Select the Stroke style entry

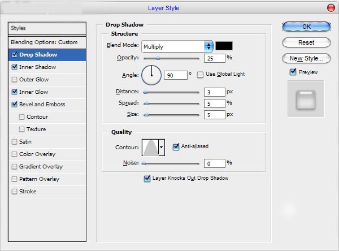(28, 192)
